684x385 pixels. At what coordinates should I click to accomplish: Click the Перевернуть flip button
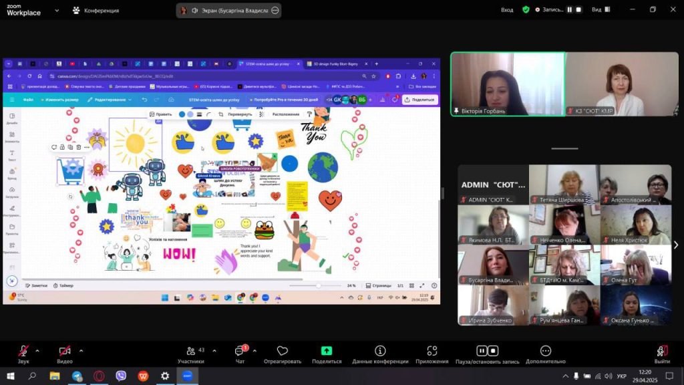click(240, 114)
